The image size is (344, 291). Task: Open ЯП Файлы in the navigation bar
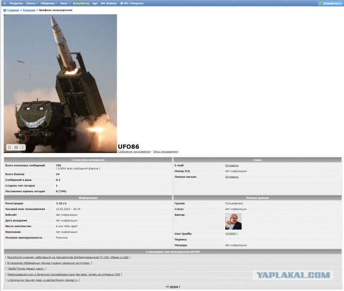109,3
